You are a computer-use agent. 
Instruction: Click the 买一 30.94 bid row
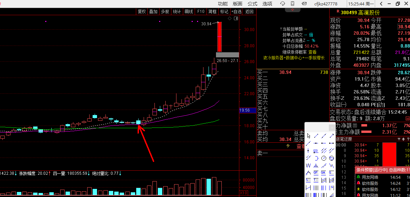(293, 72)
